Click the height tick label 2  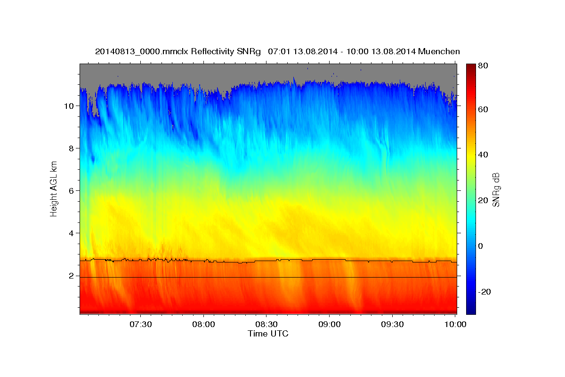tap(72, 276)
